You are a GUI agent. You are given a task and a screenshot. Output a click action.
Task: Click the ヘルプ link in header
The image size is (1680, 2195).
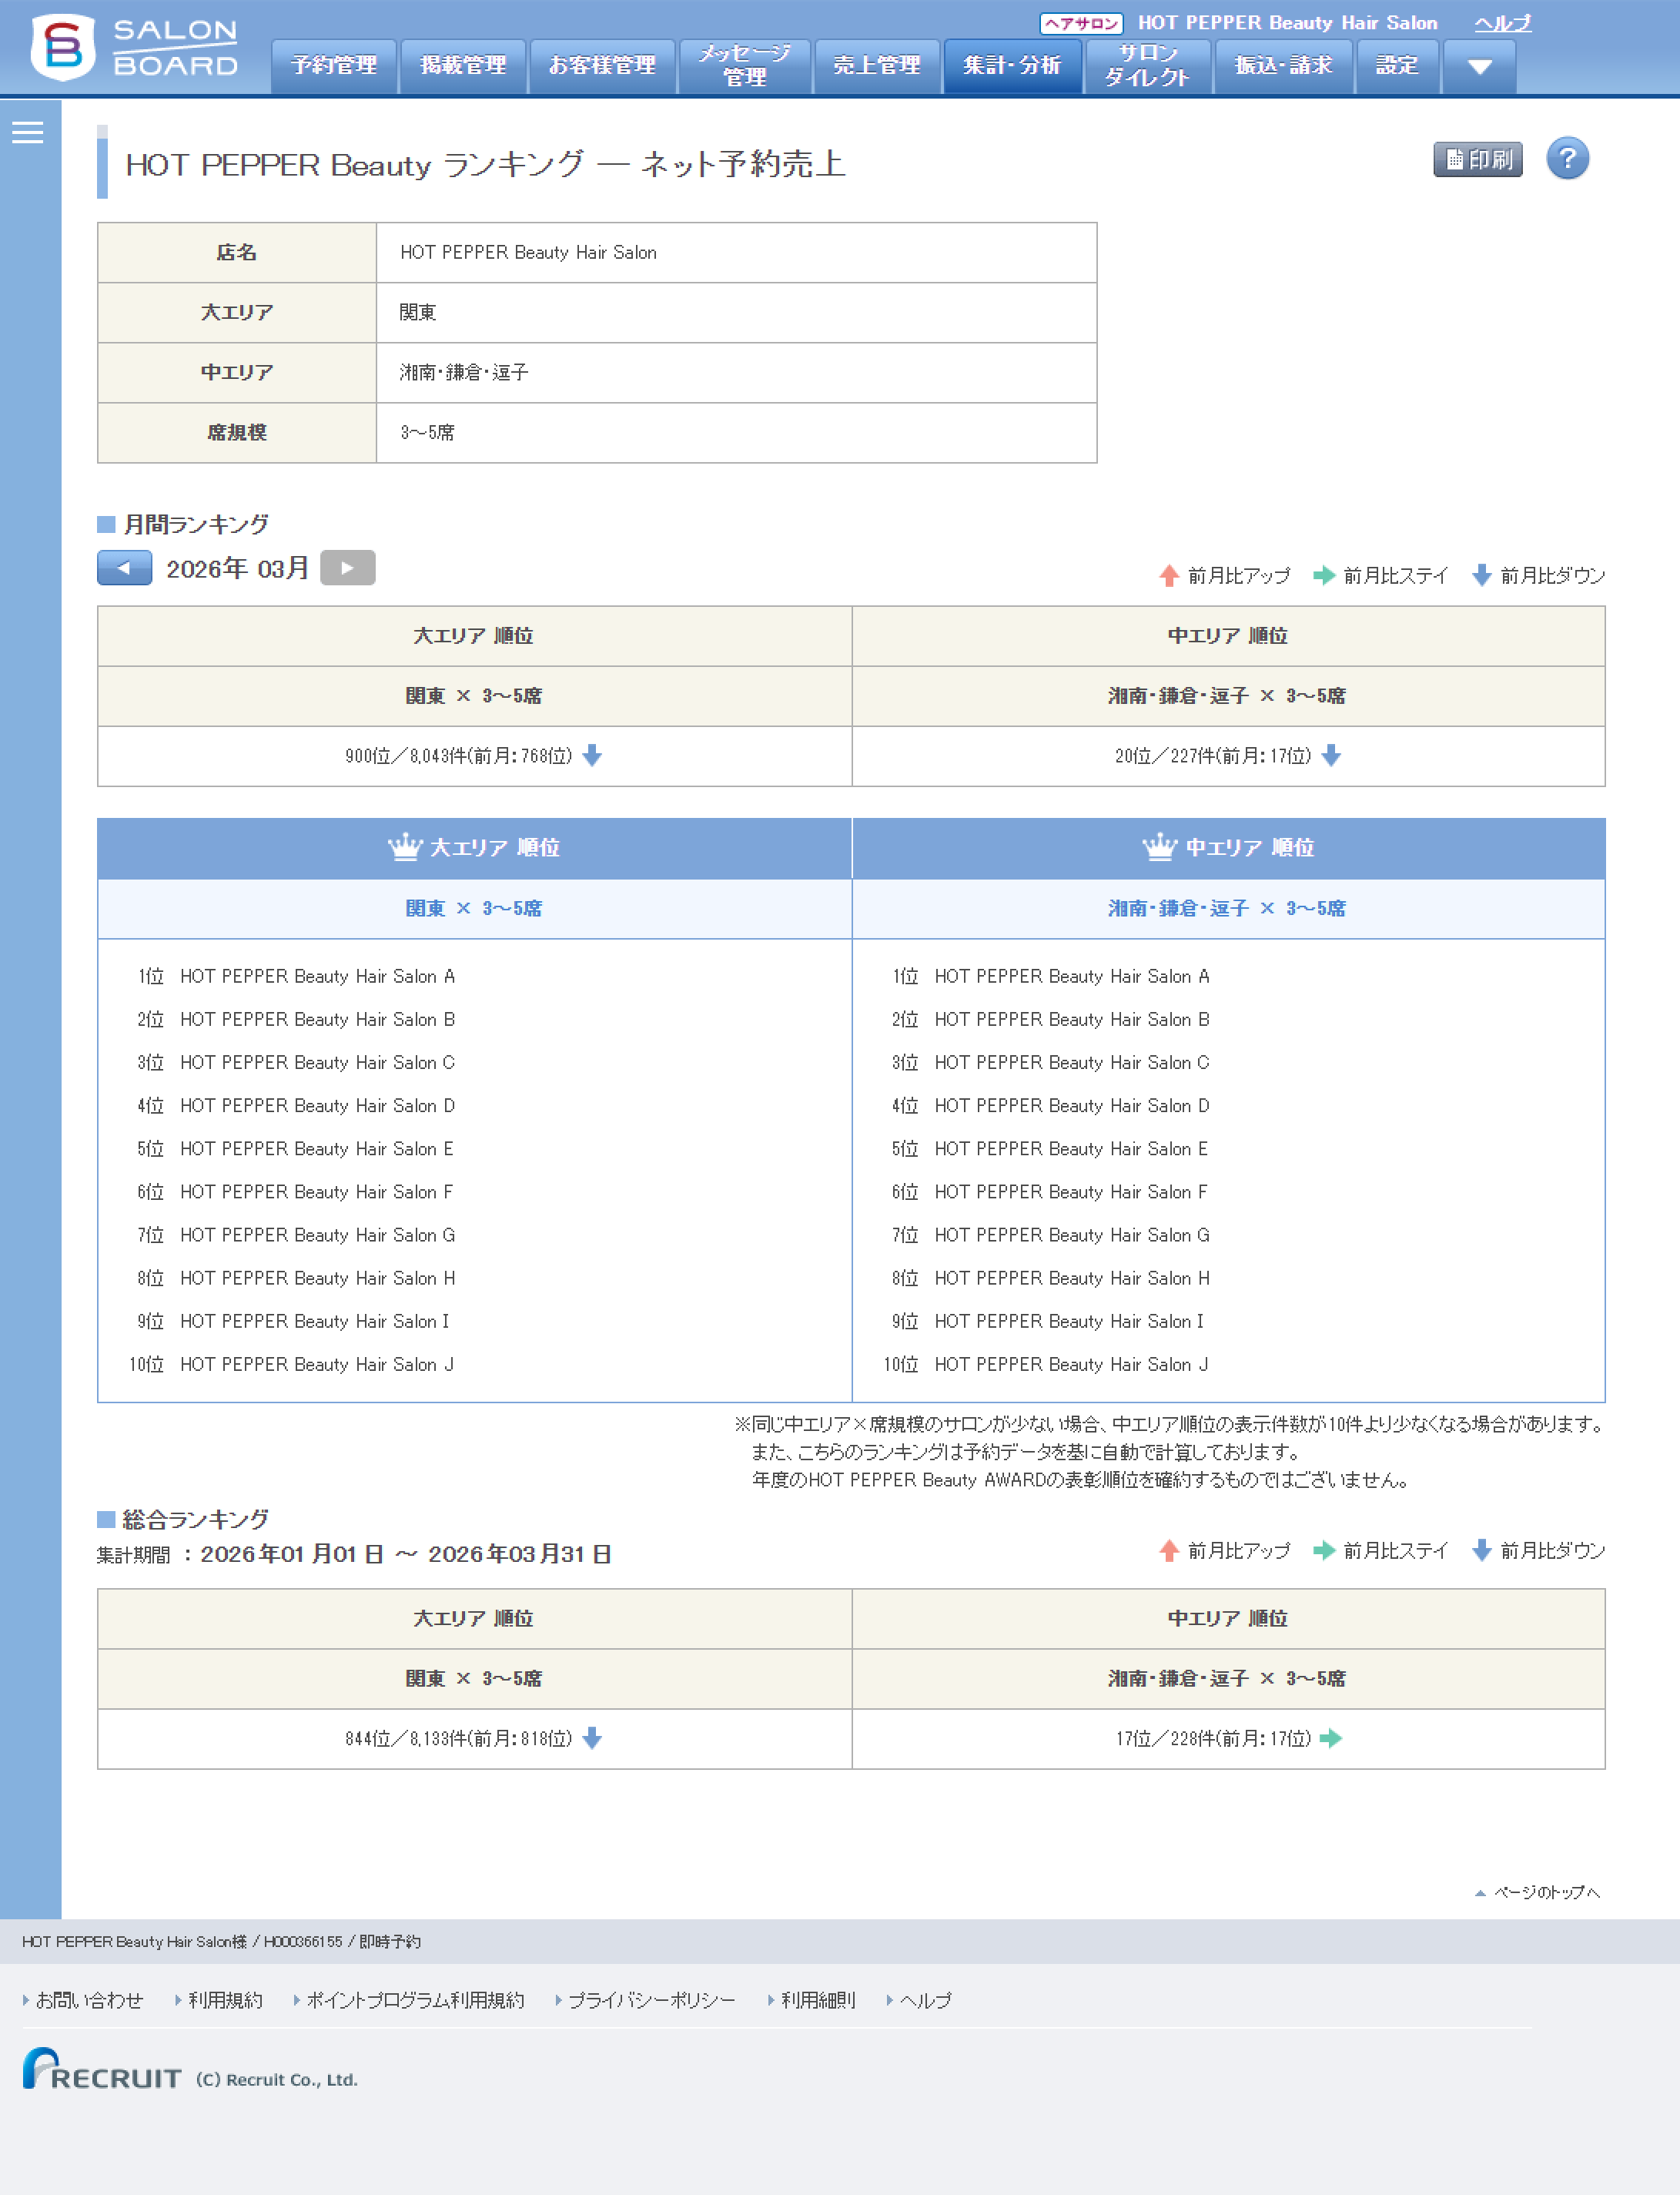pos(1502,23)
